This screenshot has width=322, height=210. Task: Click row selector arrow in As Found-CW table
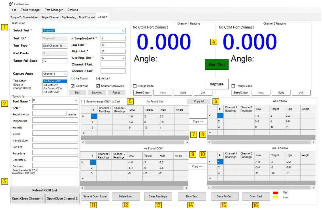[x=83, y=116]
